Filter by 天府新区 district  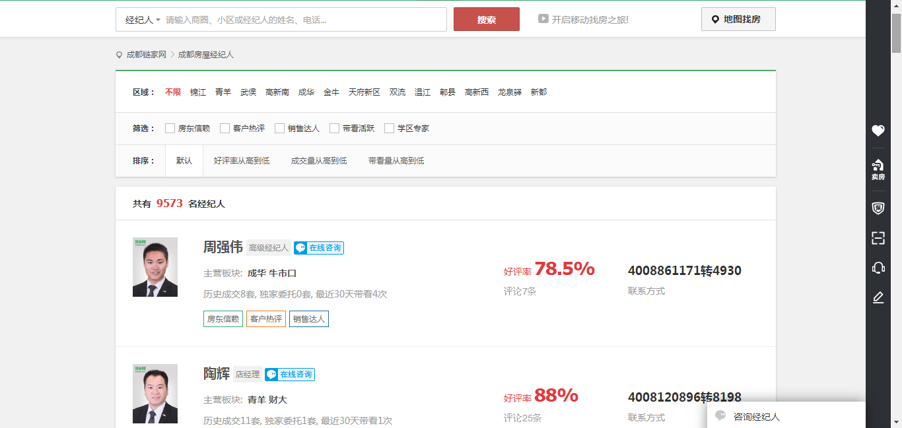click(364, 92)
